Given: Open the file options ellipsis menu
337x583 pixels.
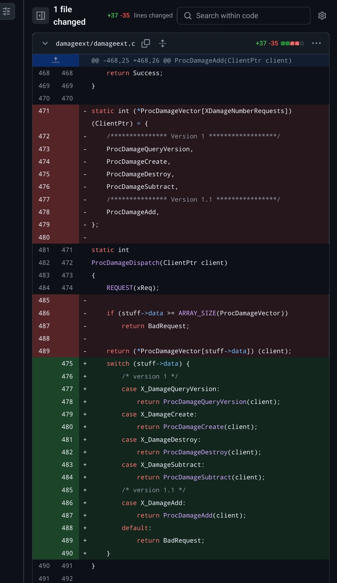Looking at the screenshot, I should tap(316, 44).
